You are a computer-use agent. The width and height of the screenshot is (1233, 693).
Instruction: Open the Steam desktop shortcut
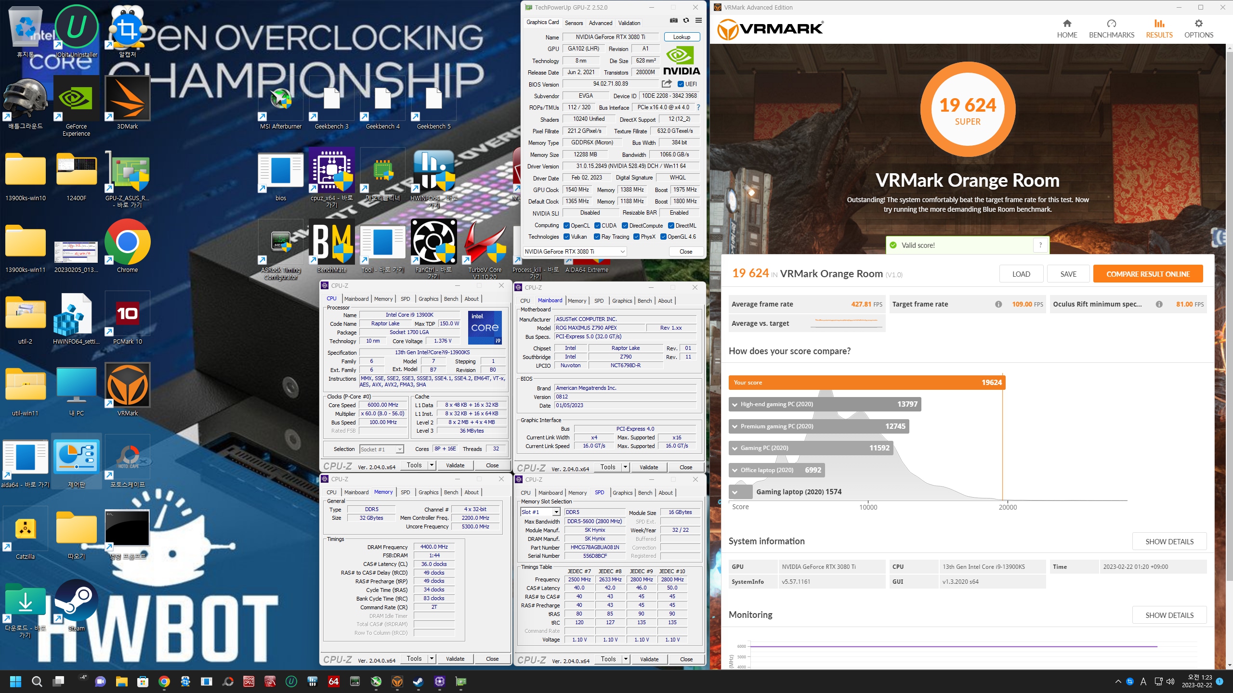tap(76, 605)
